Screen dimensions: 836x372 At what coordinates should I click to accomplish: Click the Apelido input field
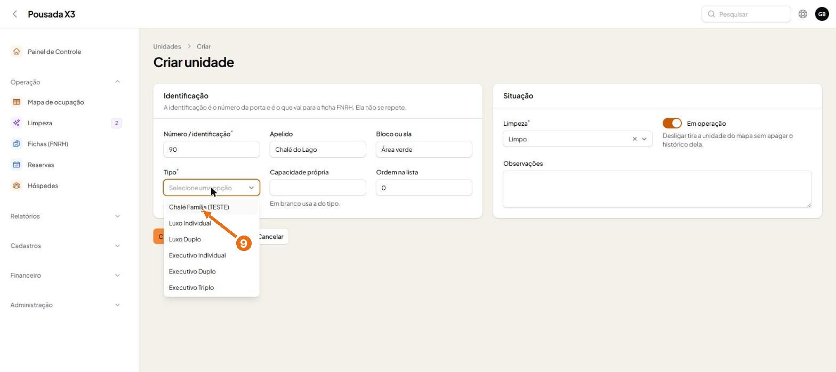click(x=318, y=149)
